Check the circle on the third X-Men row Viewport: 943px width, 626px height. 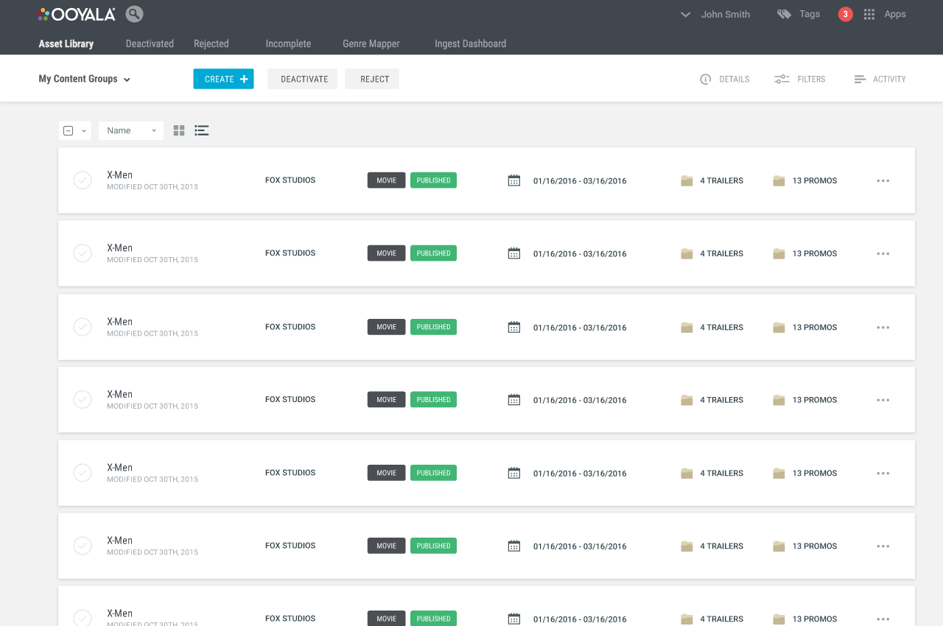(83, 326)
